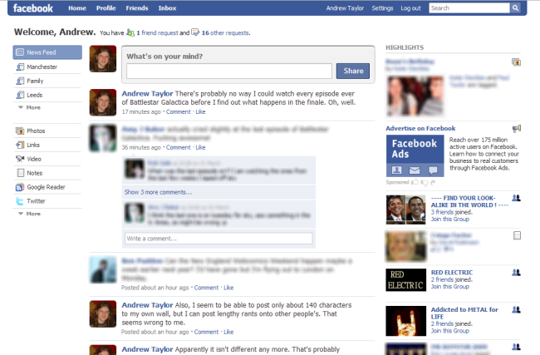Click the Manchester filter icon
Viewport: 540px width, 355px height.
[20, 67]
